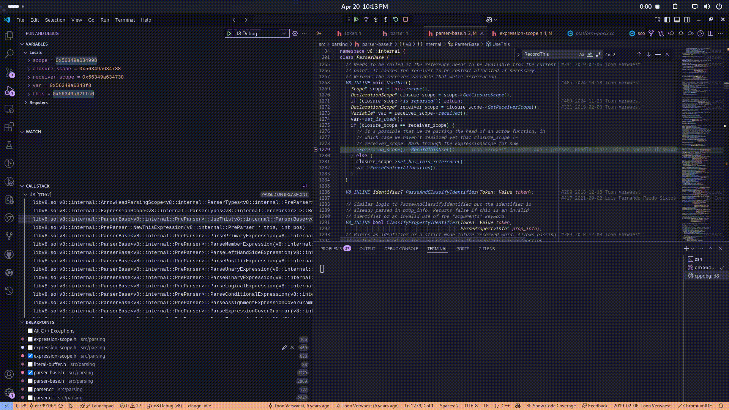The image size is (729, 410).
Task: Click the RecordThis find input field
Action: pos(550,54)
